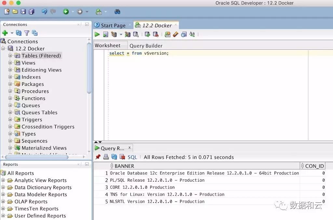
Task: Select the 12.2 Docker worksheet tab
Action: pos(157,25)
